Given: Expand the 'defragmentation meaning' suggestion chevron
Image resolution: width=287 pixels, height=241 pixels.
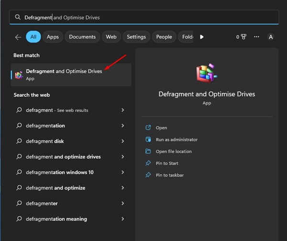Looking at the screenshot, I should click(123, 219).
